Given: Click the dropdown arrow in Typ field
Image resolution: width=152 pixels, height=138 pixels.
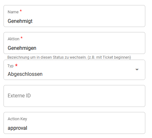Looking at the screenshot, I should pyautogui.click(x=137, y=69).
